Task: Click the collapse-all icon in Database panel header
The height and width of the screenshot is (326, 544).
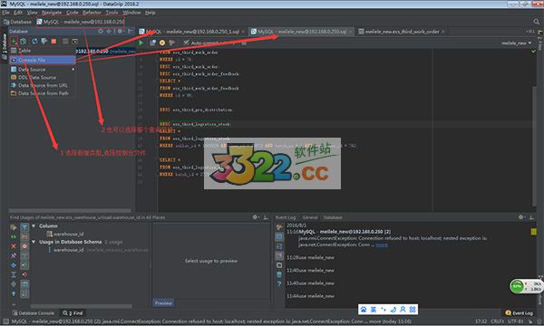Action: point(109,31)
